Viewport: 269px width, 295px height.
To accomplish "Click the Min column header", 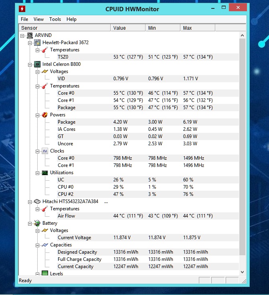I will click(x=163, y=28).
